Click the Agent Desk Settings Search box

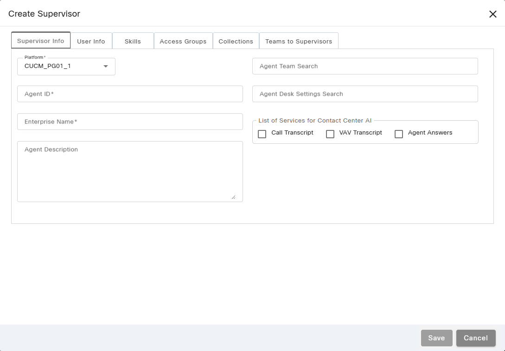[365, 94]
